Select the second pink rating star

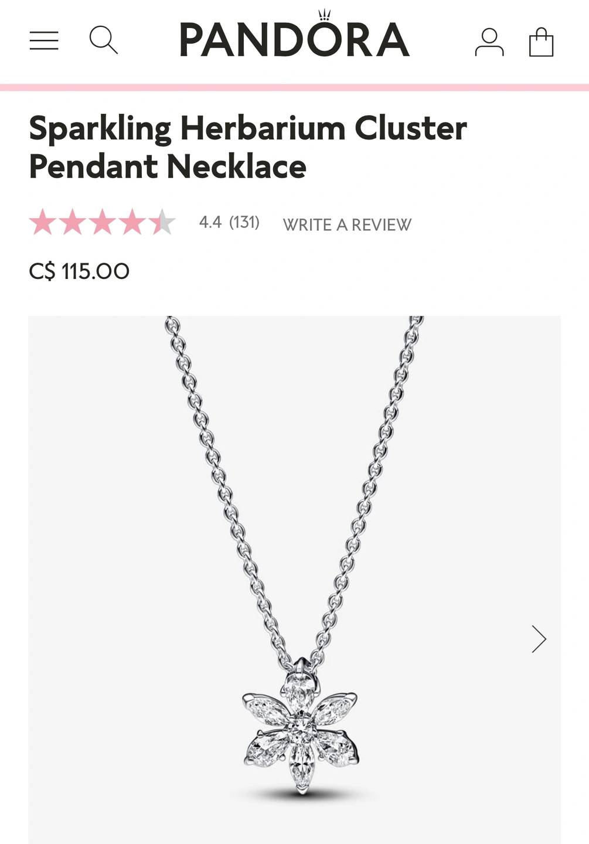(x=73, y=222)
